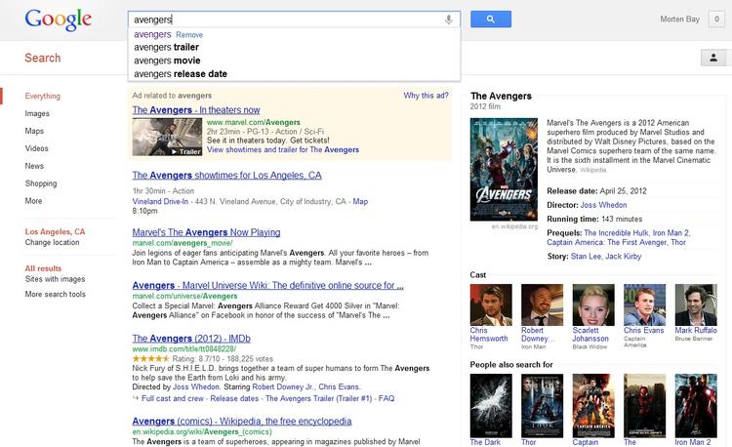
Task: Open Captain America poster thumbnail
Action: (x=593, y=405)
